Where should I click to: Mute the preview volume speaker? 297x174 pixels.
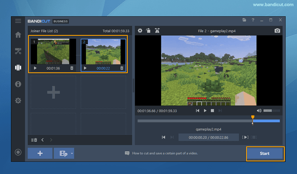(x=259, y=111)
